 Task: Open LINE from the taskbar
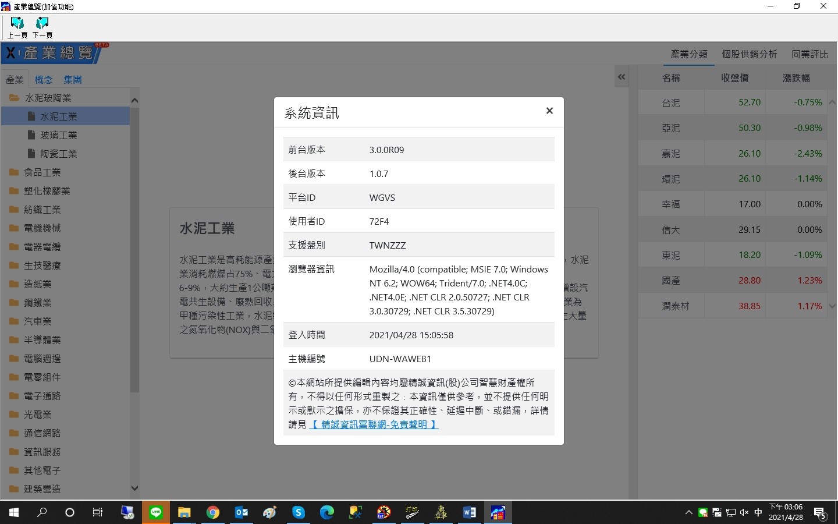click(155, 512)
